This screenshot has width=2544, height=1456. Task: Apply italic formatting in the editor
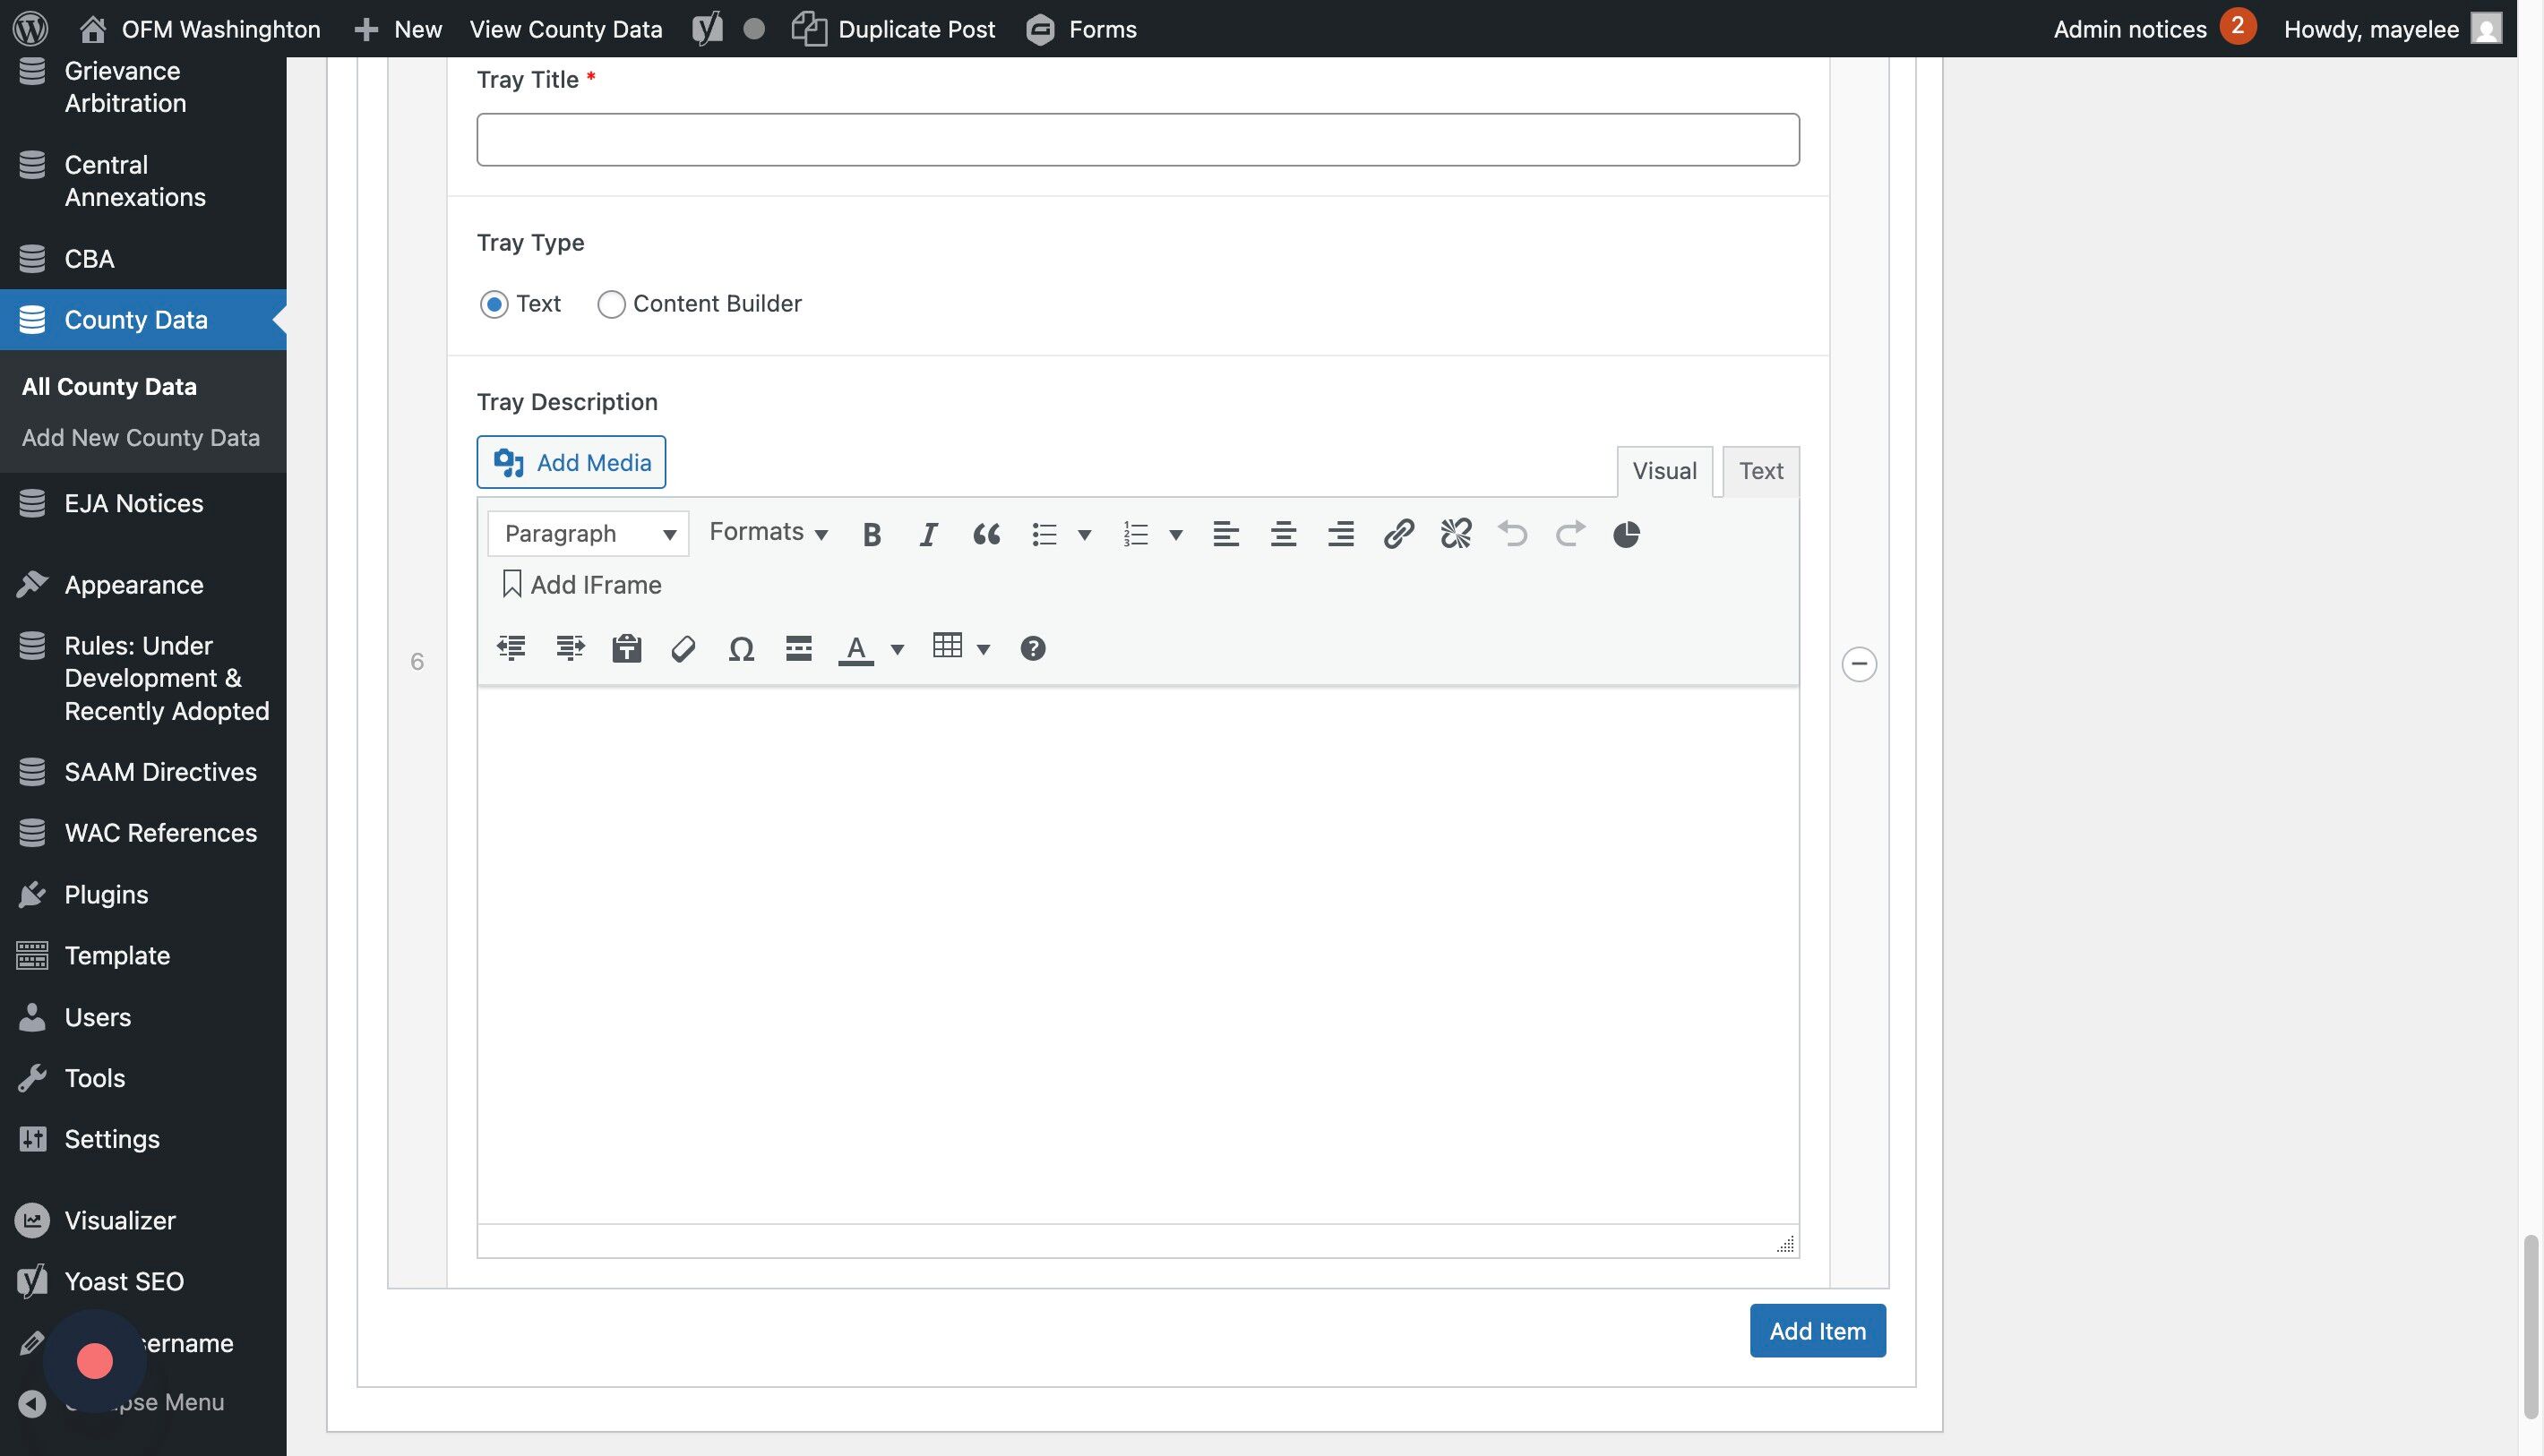click(x=928, y=534)
